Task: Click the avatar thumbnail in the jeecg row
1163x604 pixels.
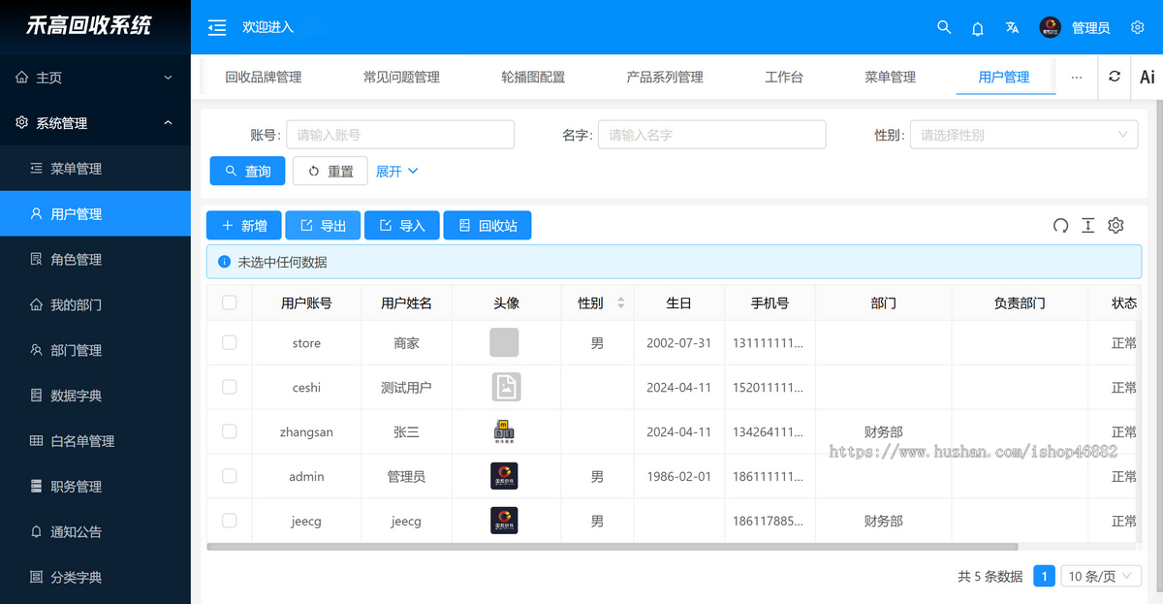Action: pyautogui.click(x=504, y=521)
